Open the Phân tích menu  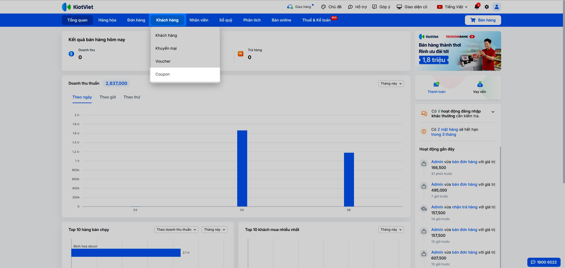point(252,20)
